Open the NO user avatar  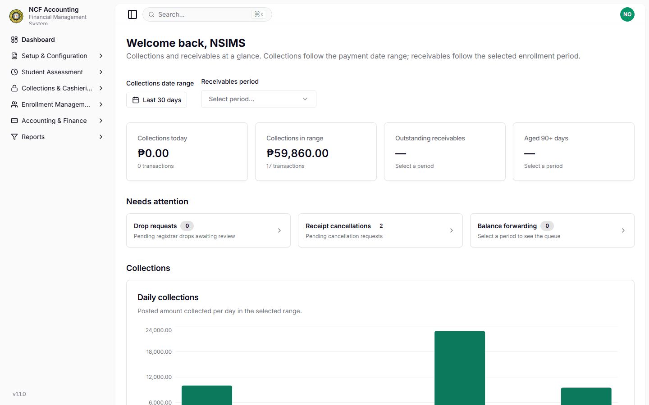point(627,14)
